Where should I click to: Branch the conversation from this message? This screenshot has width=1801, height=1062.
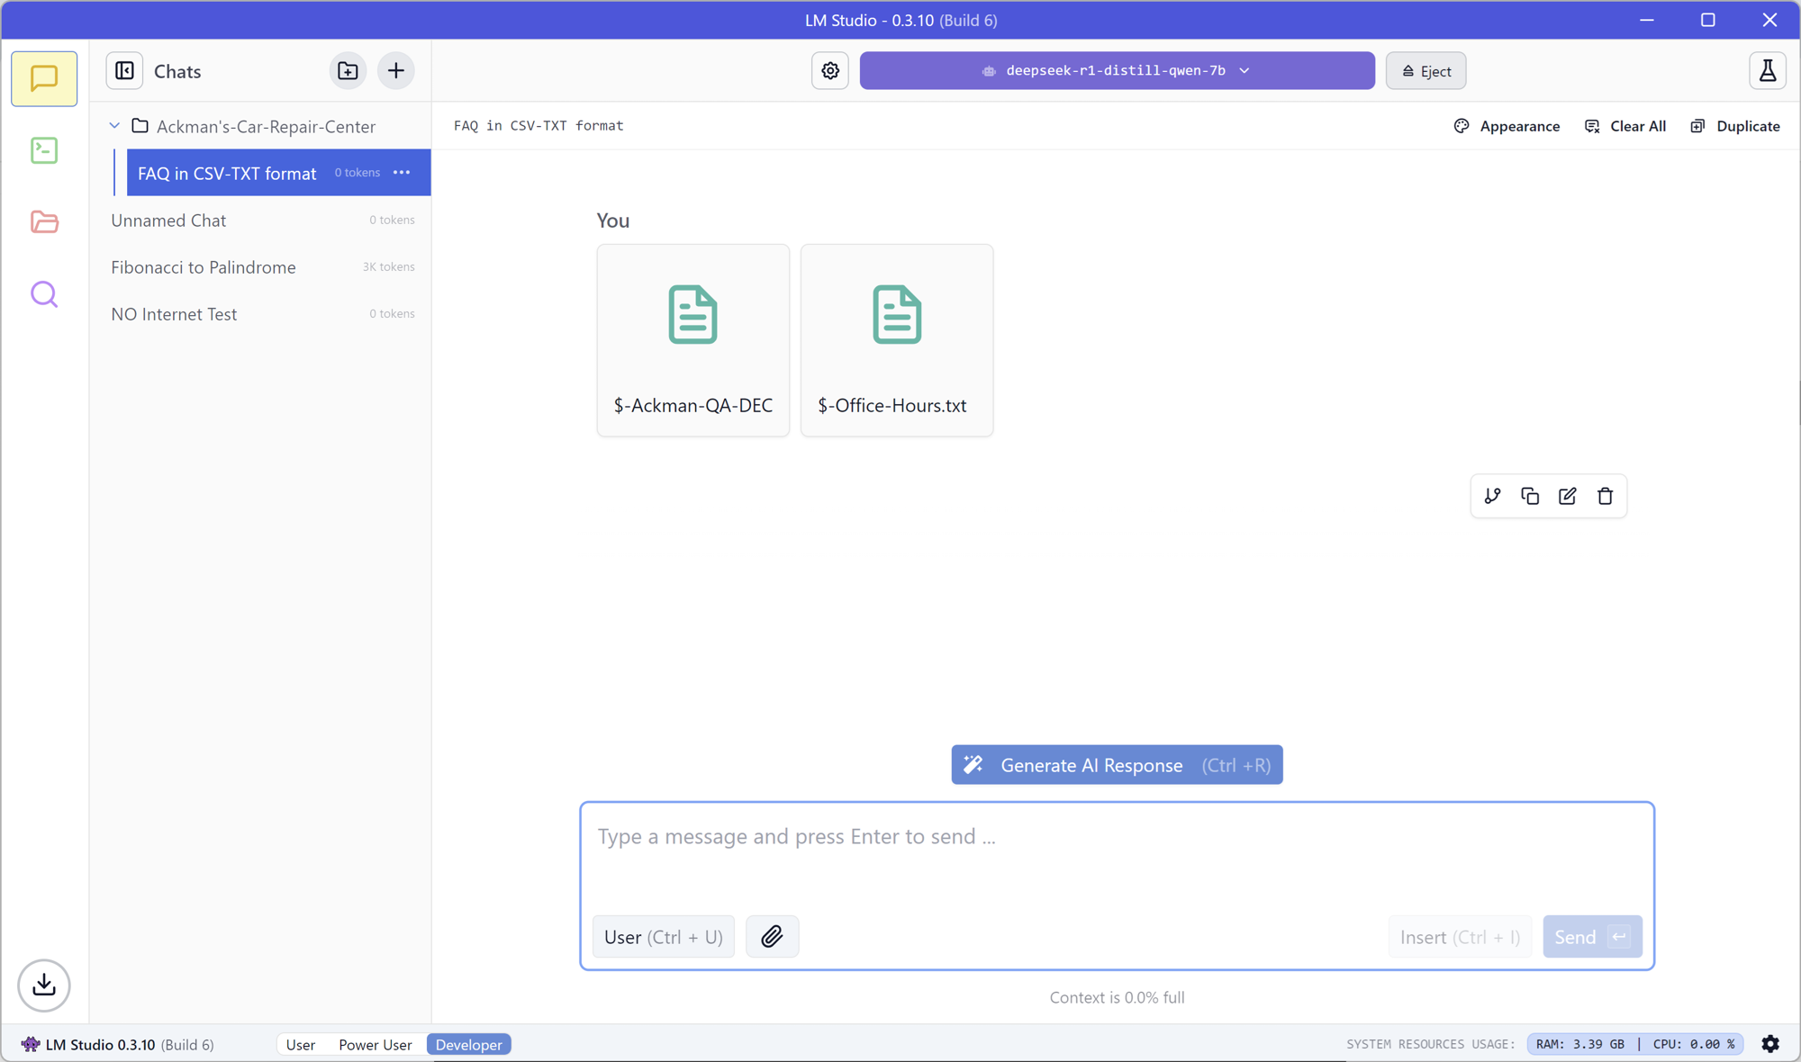coord(1492,496)
